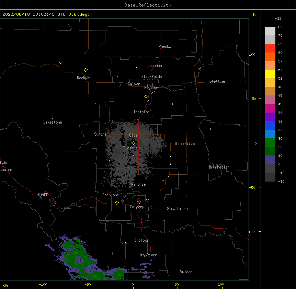Click the Strathmore label
Screen dimensions: 296x289
[x=177, y=209]
